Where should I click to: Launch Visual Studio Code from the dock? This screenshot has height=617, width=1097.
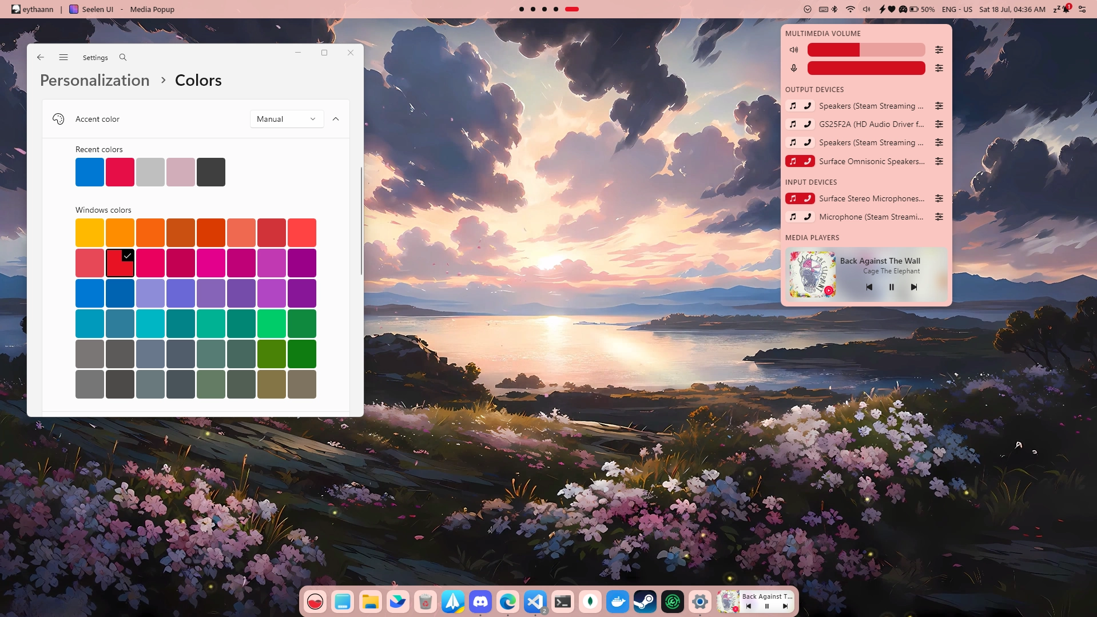click(x=535, y=602)
